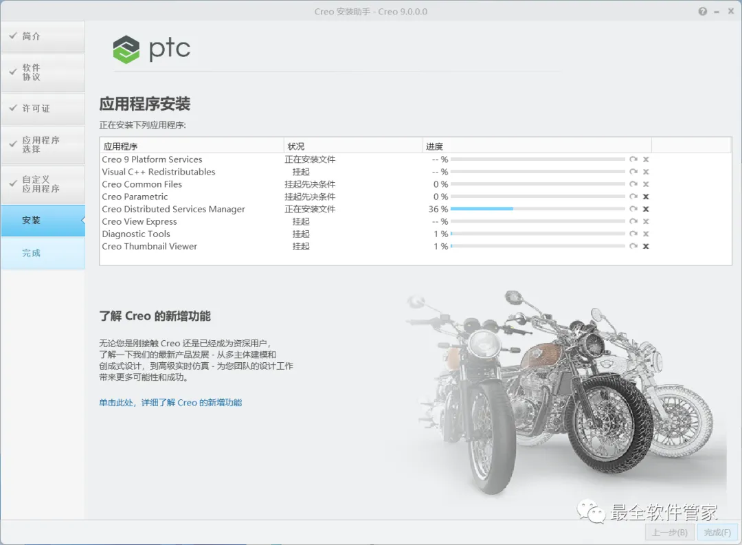
Task: Retry Creo View Express installation
Action: click(x=633, y=221)
